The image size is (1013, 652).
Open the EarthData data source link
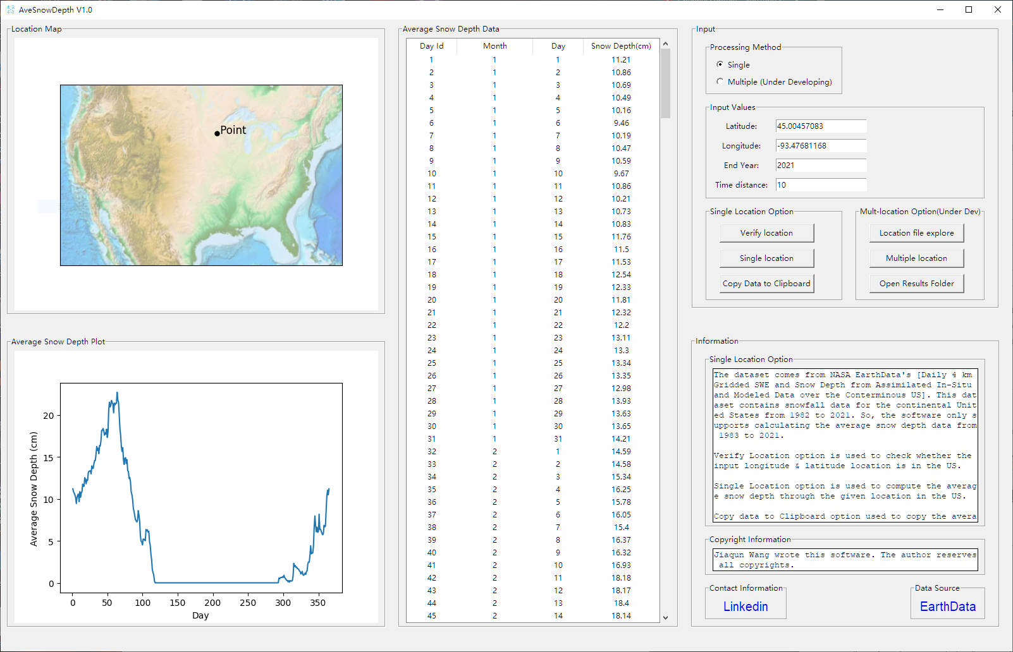(x=947, y=605)
